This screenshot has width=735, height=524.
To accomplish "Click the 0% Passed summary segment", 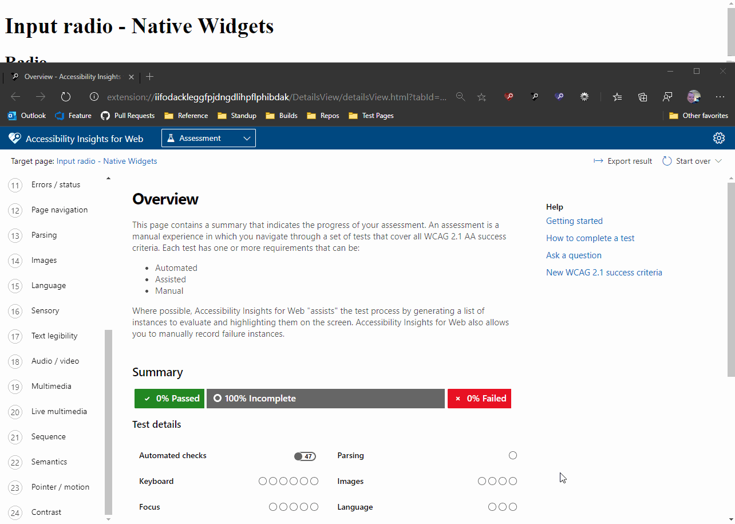I will tap(169, 399).
